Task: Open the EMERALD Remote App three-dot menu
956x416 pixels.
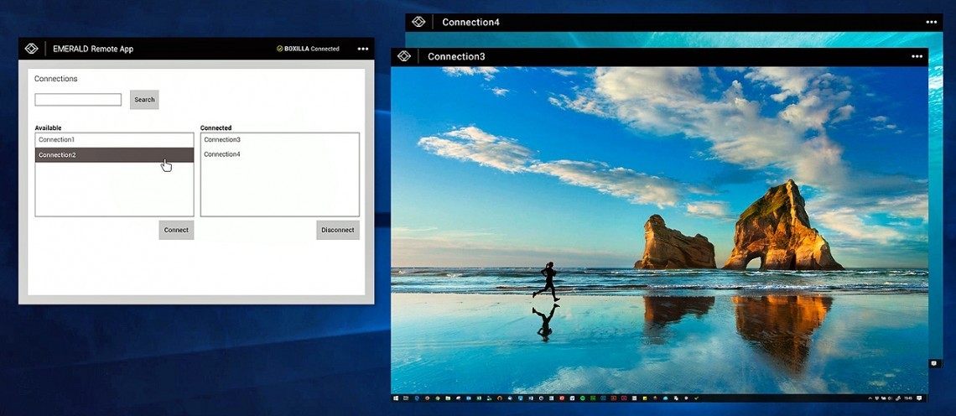Action: (363, 49)
